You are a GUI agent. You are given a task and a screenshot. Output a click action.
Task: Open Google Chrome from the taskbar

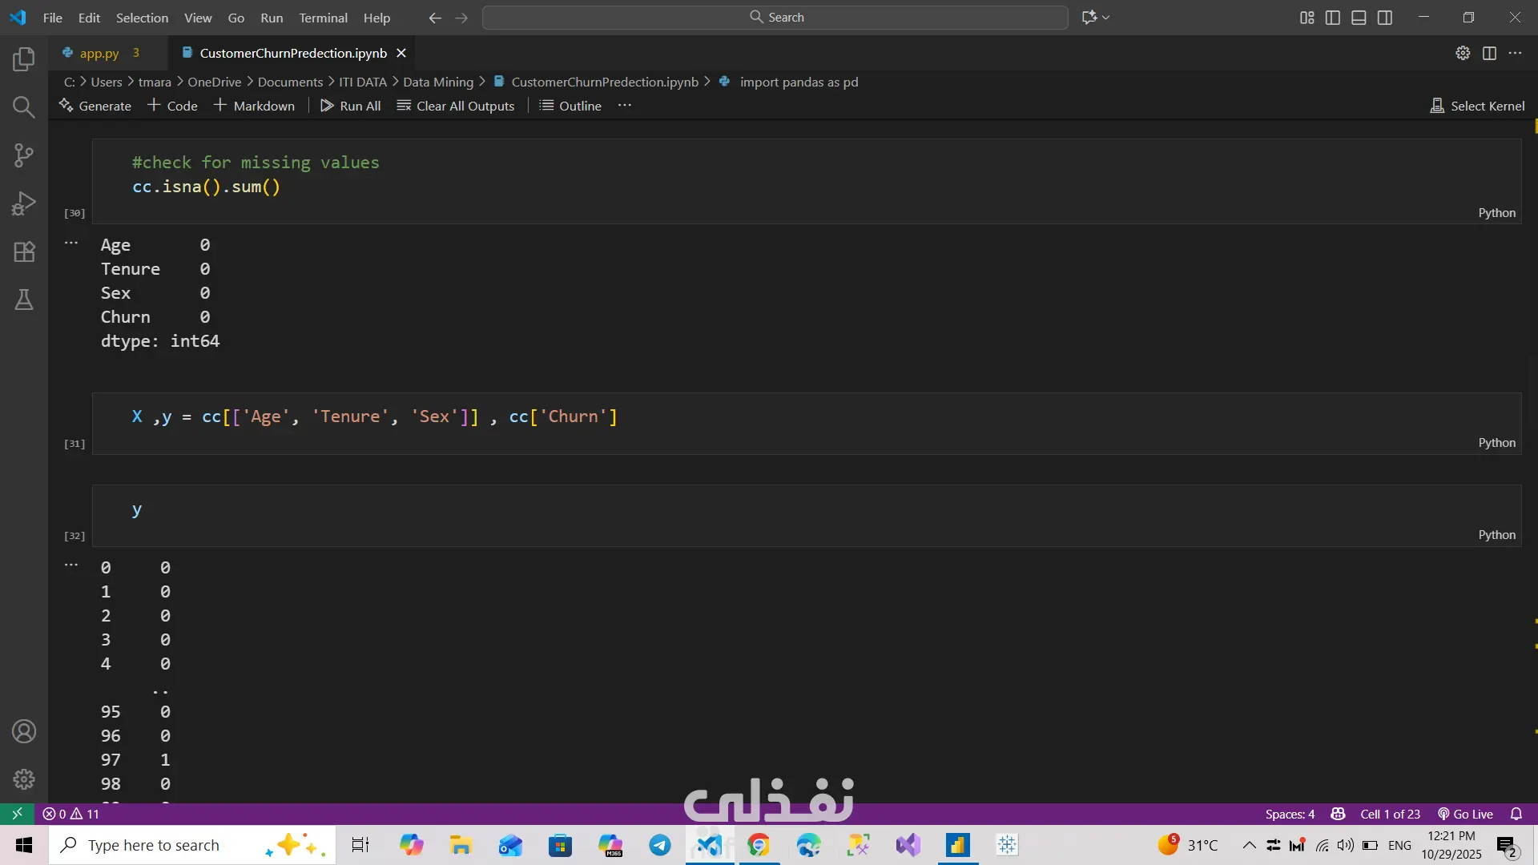(x=759, y=845)
